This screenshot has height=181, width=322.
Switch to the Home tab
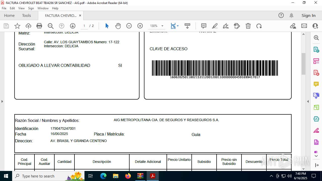9,16
